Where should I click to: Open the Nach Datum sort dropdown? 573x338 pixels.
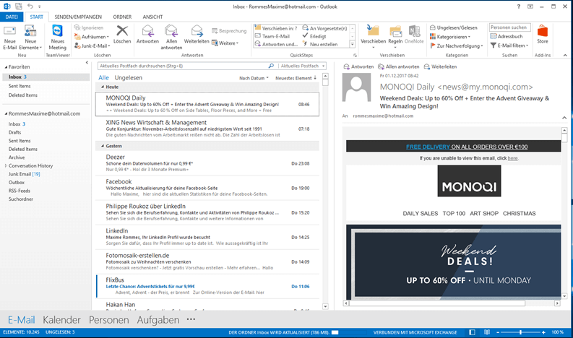pyautogui.click(x=254, y=78)
